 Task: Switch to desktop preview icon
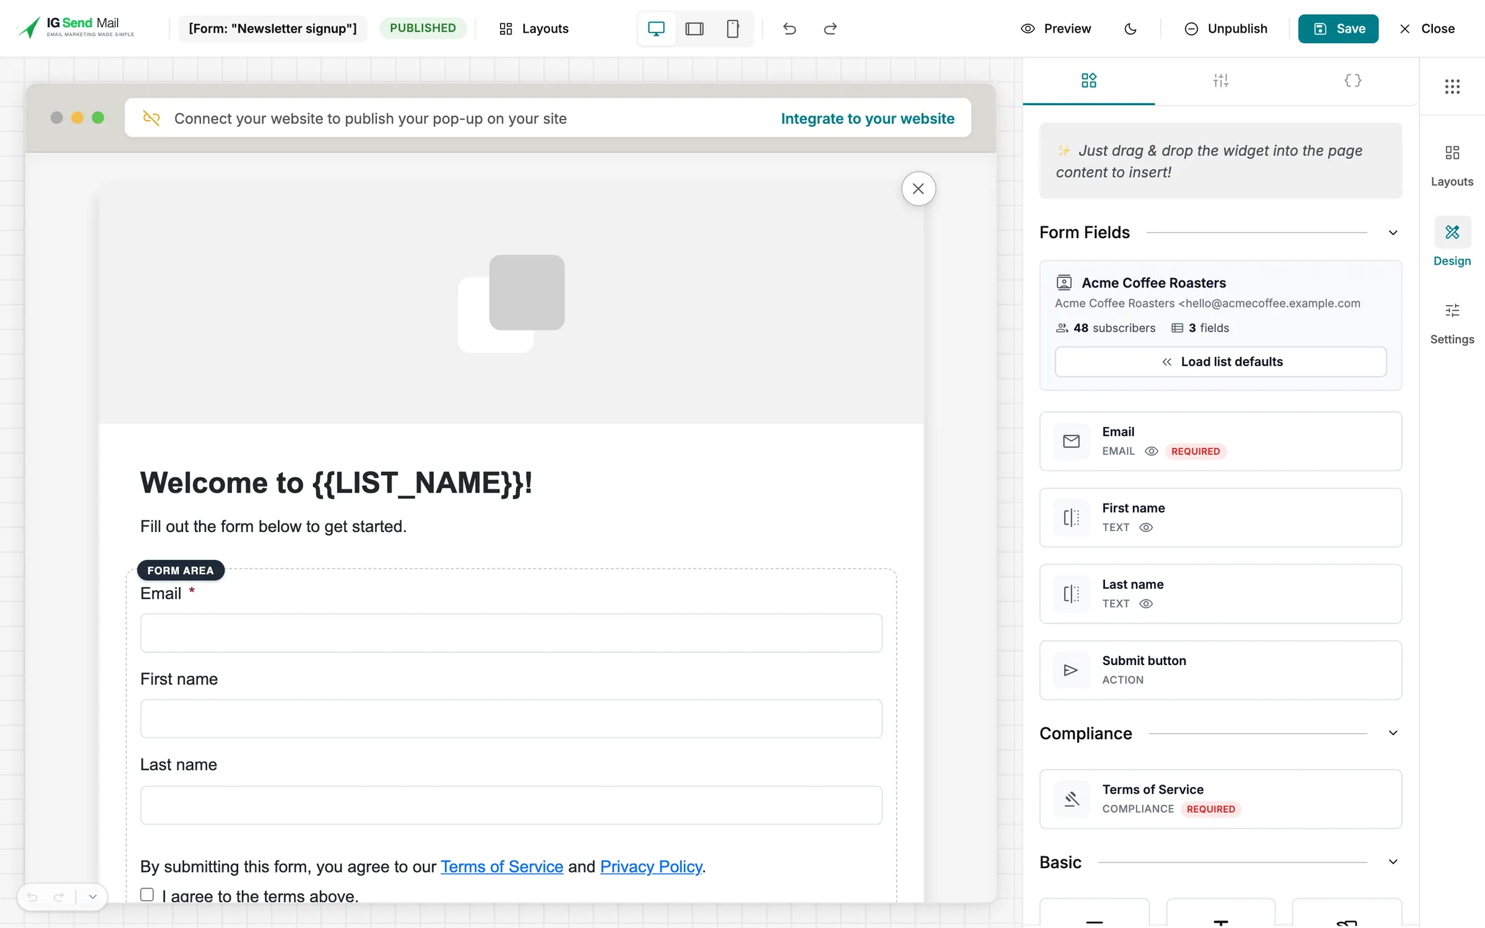pyautogui.click(x=656, y=28)
